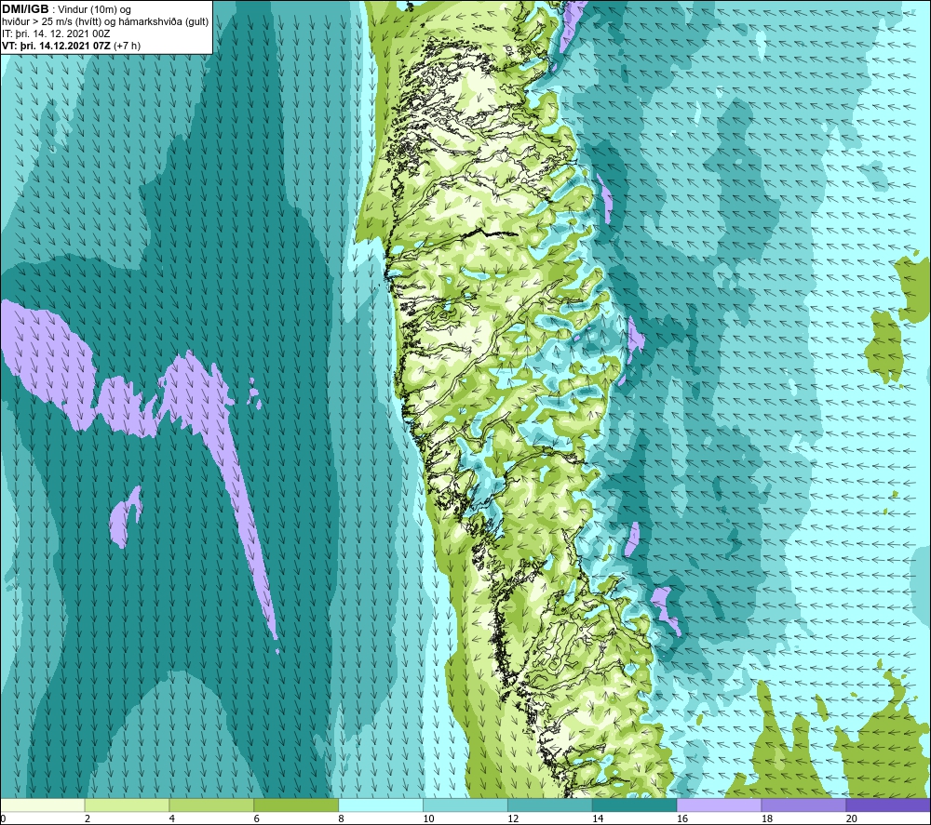Screen dimensions: 931x825
Task: Click the legend scale label 14
Action: coord(598,818)
